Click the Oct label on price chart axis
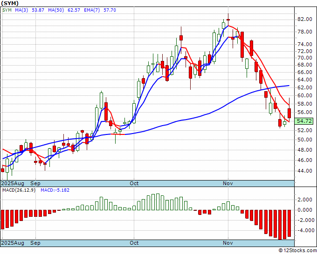 (134, 183)
